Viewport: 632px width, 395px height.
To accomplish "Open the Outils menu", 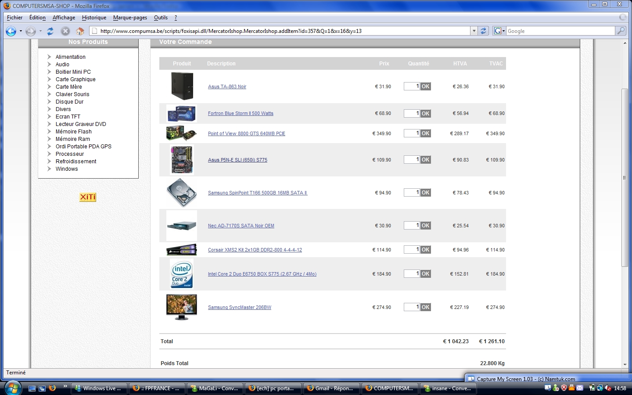I will click(161, 18).
